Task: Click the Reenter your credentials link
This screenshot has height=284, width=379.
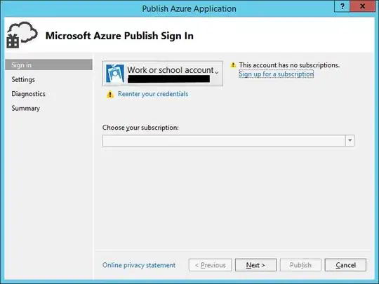Action: (x=153, y=94)
